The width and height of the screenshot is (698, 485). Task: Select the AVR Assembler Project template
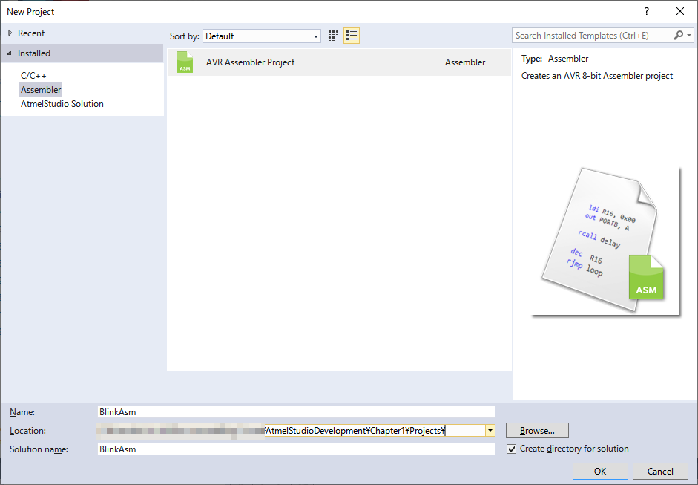339,62
